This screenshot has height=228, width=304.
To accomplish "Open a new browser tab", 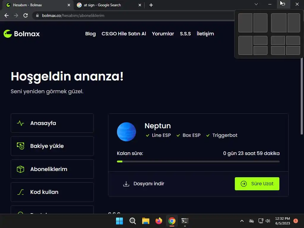I will tap(151, 5).
